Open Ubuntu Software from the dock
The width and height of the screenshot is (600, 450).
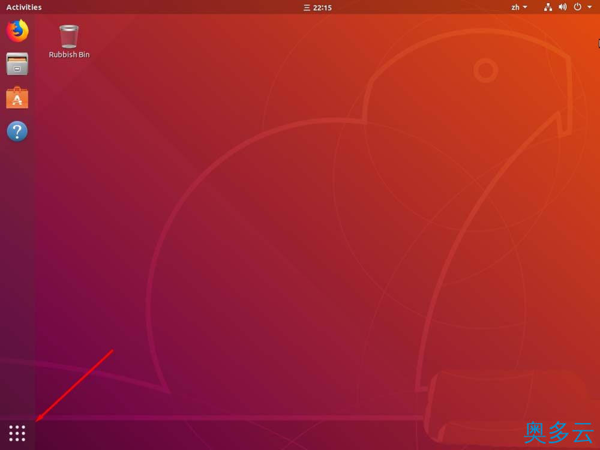(17, 98)
